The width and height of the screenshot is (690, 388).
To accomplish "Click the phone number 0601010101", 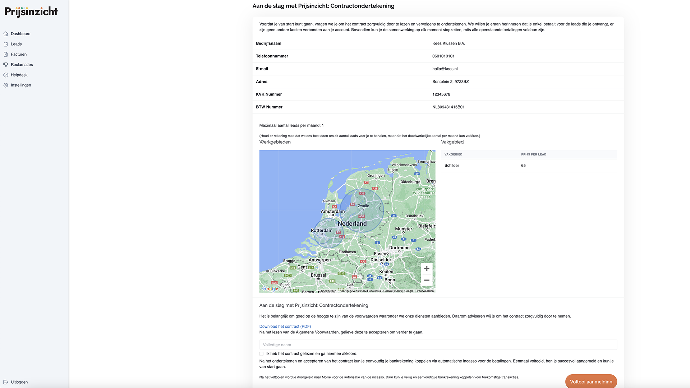I will (x=443, y=56).
